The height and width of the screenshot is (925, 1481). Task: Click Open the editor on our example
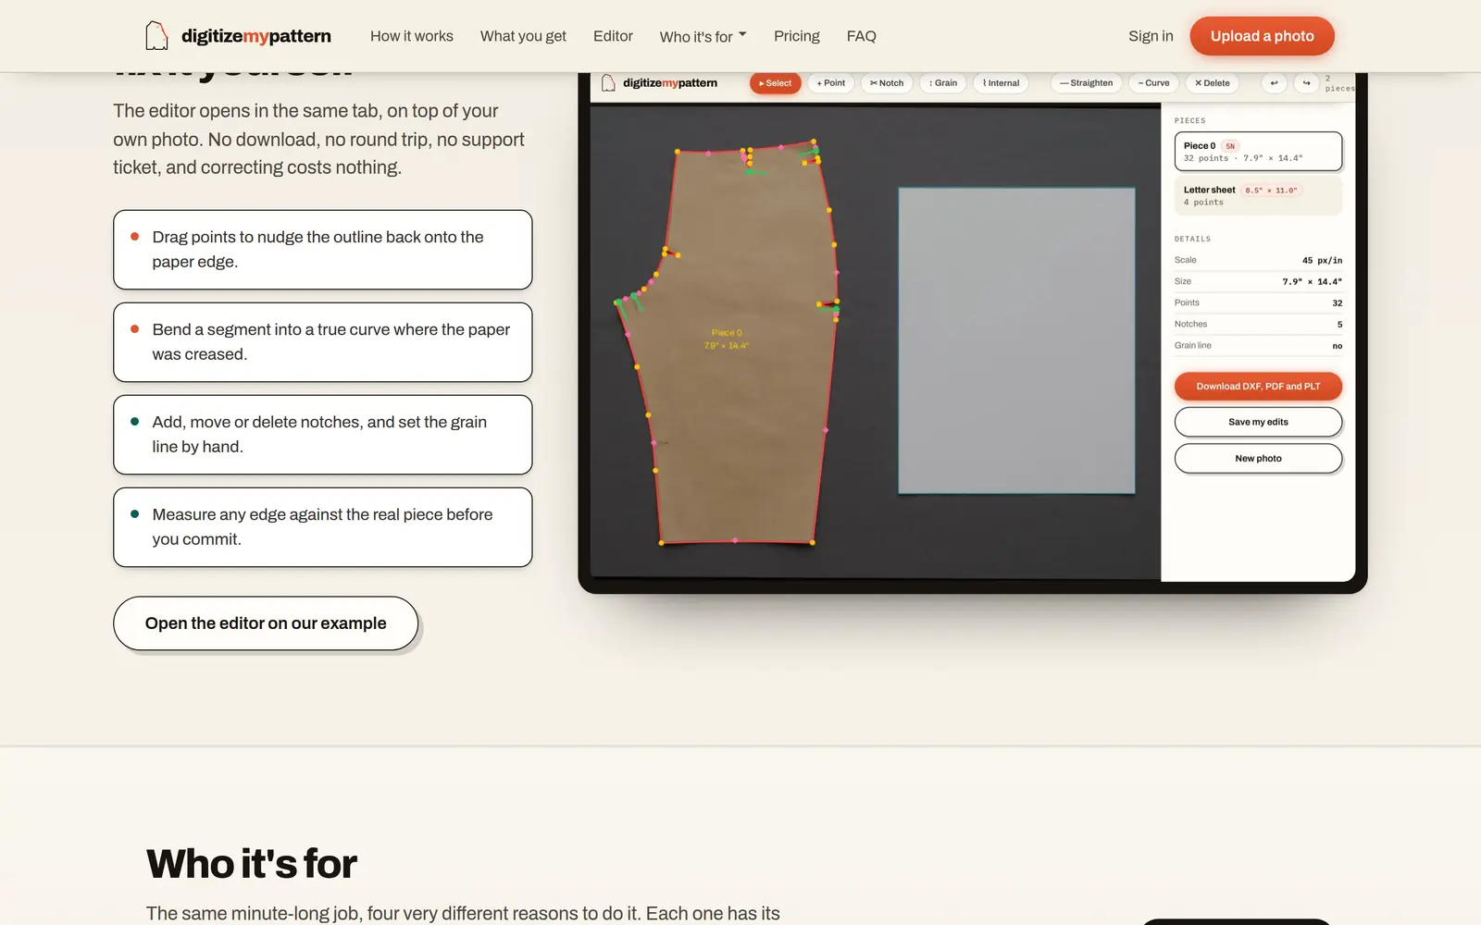[266, 623]
